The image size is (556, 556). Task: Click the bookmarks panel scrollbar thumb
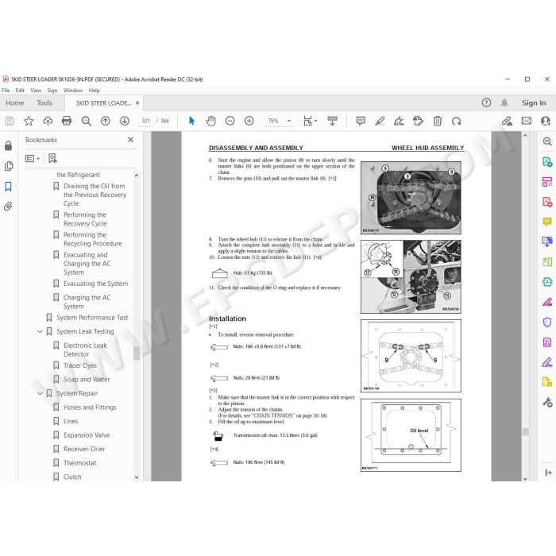coord(137,353)
